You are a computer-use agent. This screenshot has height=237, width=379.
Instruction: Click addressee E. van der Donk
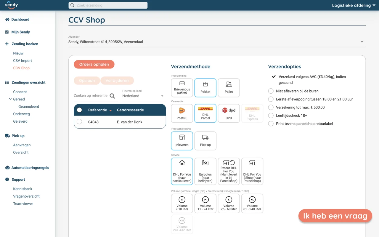[x=130, y=122]
